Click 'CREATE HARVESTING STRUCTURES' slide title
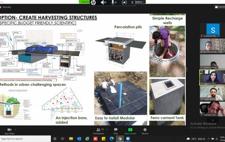 tap(58, 17)
